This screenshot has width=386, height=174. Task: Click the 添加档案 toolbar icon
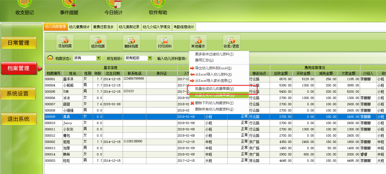pos(65,40)
